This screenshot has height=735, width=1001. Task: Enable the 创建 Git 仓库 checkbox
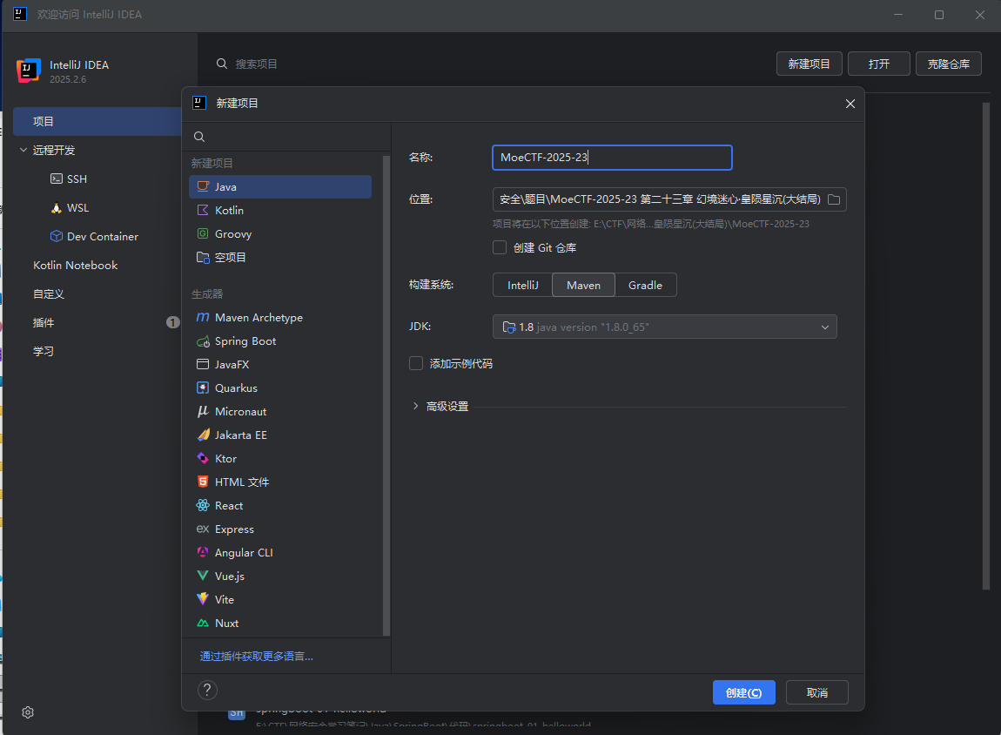500,247
